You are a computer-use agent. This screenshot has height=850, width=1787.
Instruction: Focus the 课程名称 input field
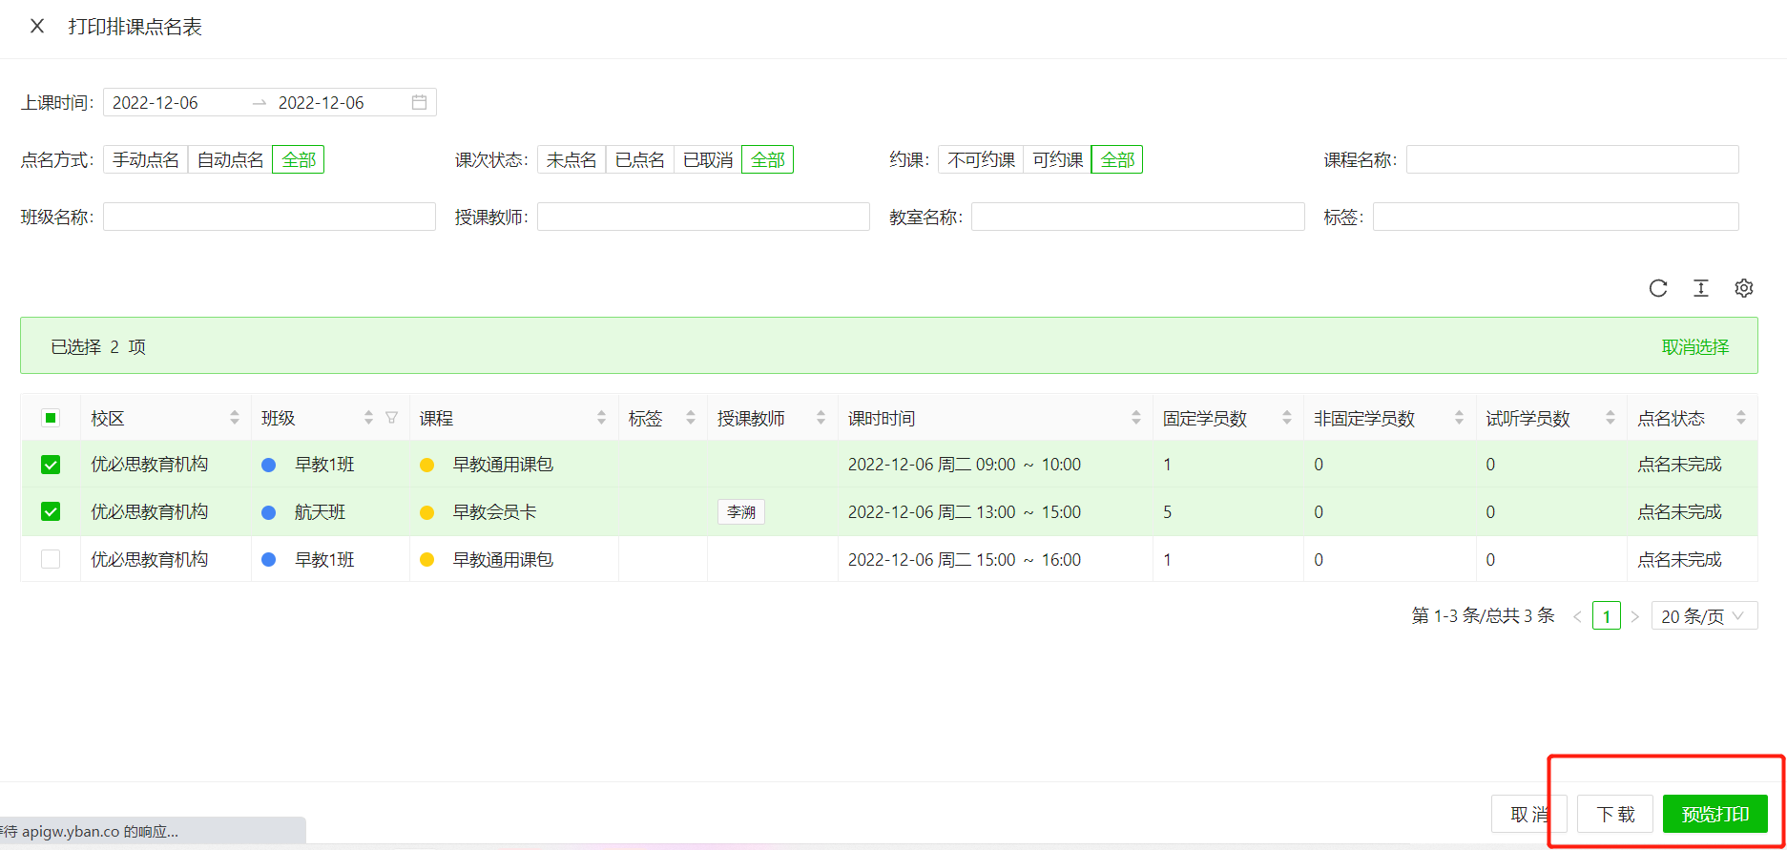click(x=1572, y=159)
